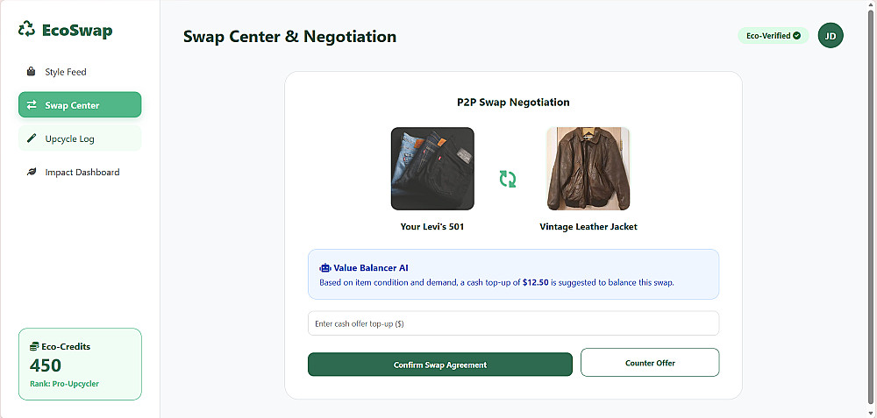Click the Swap Center arrows icon

click(x=32, y=105)
